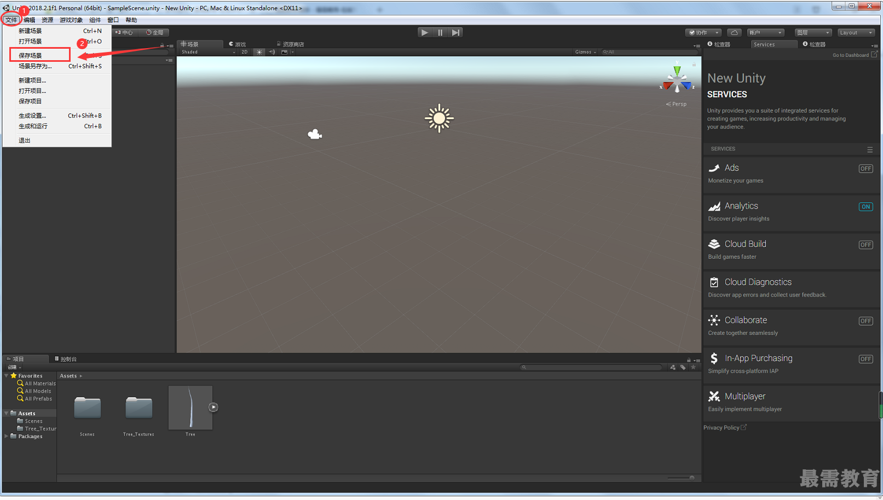Click the Cloud Build icon
This screenshot has height=500, width=883.
coord(714,244)
